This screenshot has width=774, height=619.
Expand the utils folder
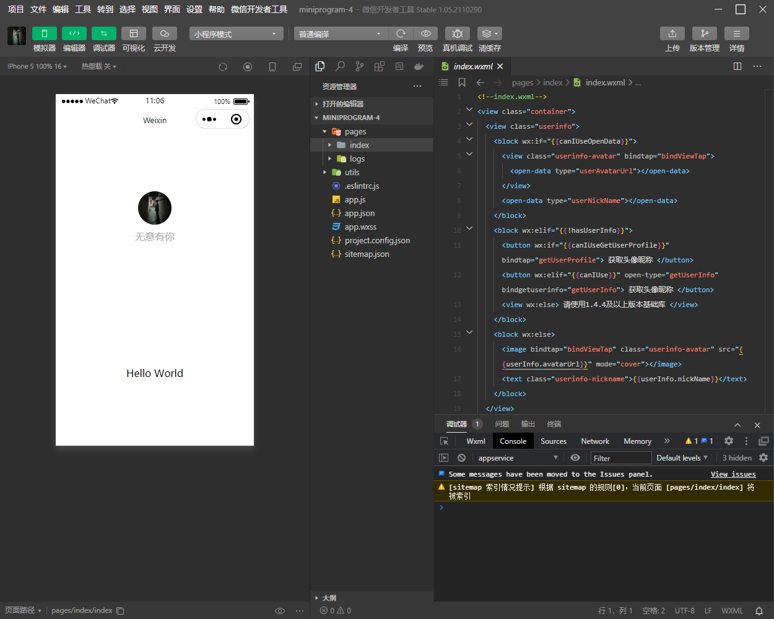tap(372, 172)
